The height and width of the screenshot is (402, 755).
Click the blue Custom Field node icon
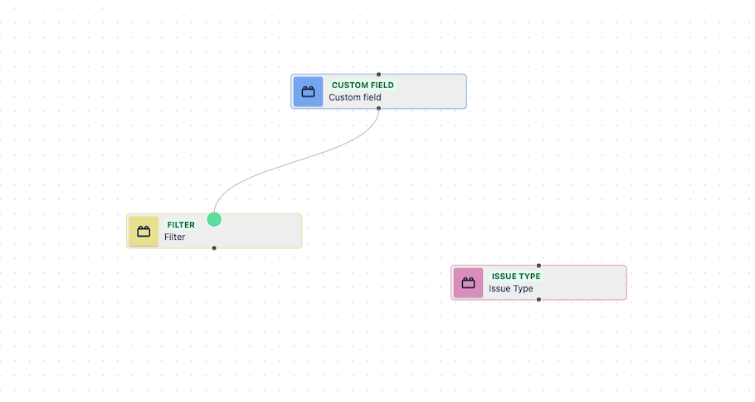coord(308,91)
